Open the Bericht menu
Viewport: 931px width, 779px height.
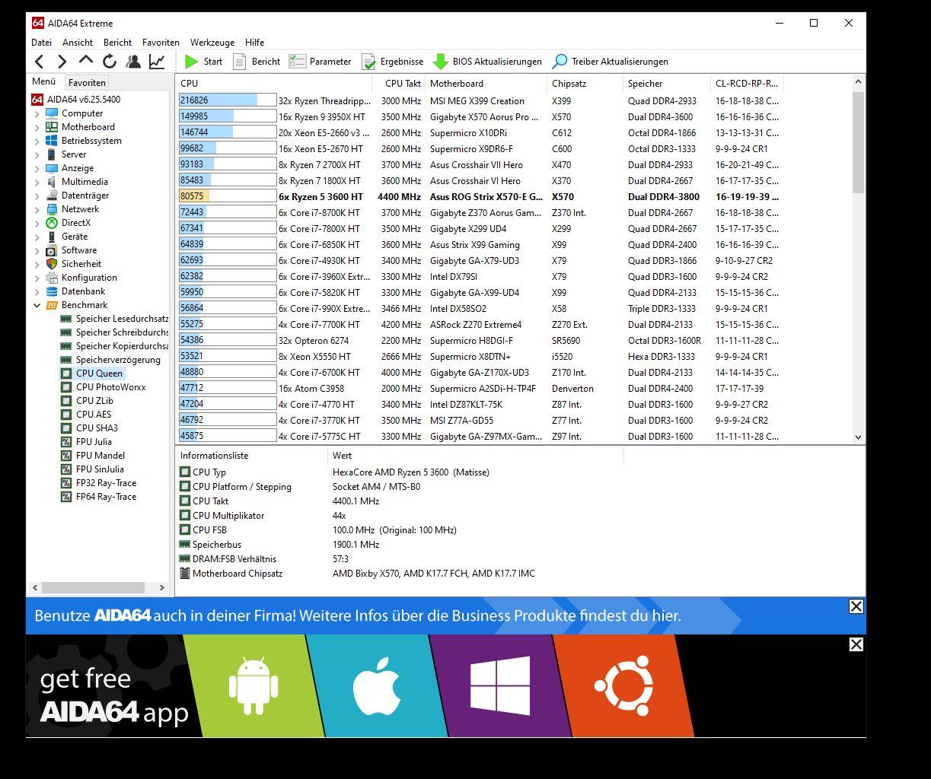pyautogui.click(x=117, y=43)
